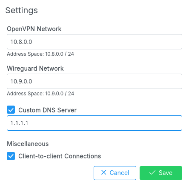Click the 10.8.0.0 value text

21,42
